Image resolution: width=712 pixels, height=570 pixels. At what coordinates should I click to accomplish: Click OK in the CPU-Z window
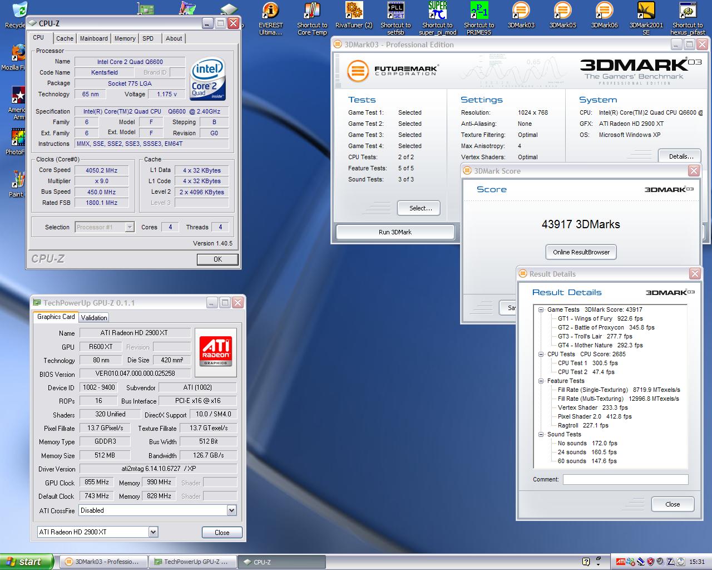pos(217,259)
